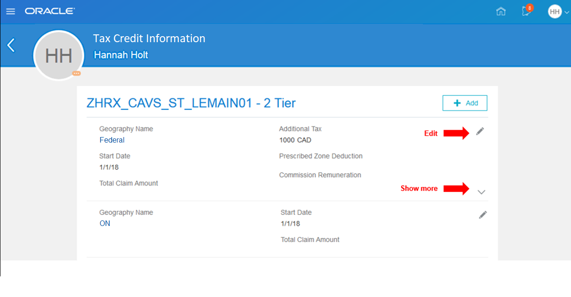Go back using the left arrow
Screen dimensions: 571x297
point(11,45)
